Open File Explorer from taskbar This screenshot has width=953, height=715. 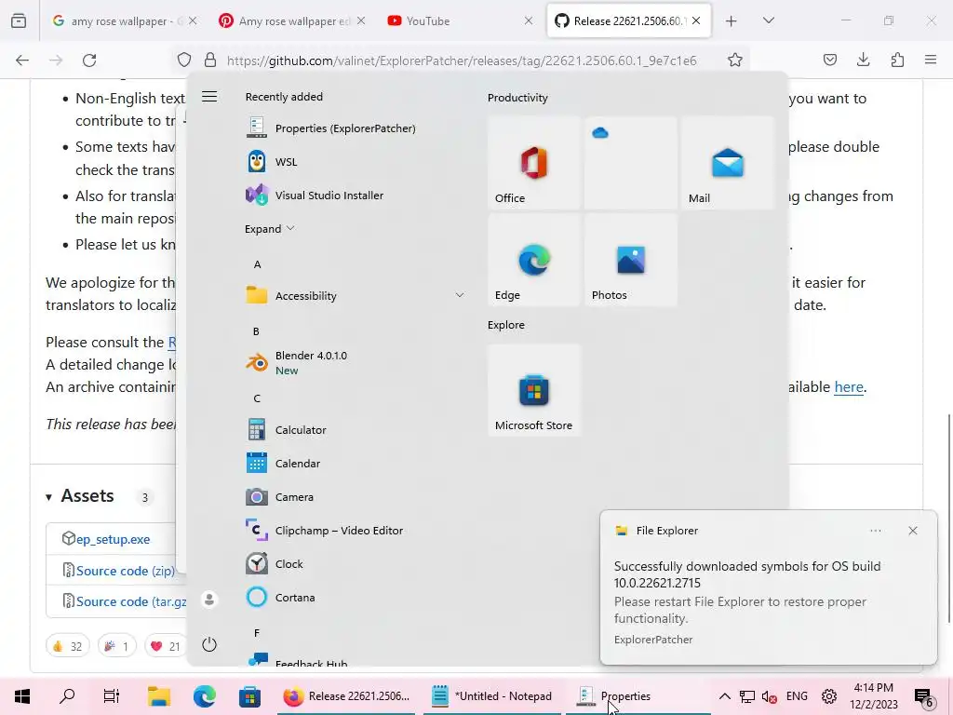click(x=158, y=696)
